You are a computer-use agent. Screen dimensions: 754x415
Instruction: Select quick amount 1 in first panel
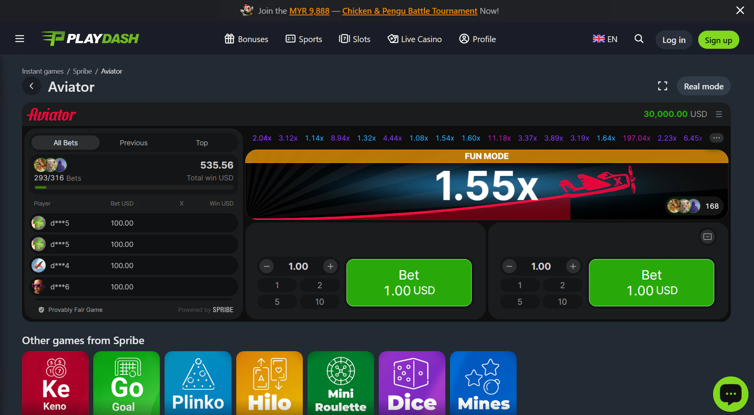[x=277, y=285]
